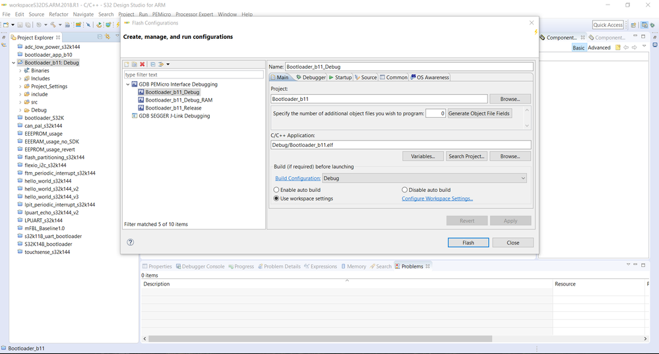This screenshot has width=659, height=354.
Task: Collapse all configurations icon in dialog
Action: (x=153, y=64)
